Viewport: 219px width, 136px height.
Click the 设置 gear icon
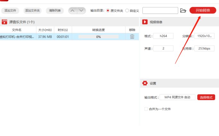click(145, 83)
